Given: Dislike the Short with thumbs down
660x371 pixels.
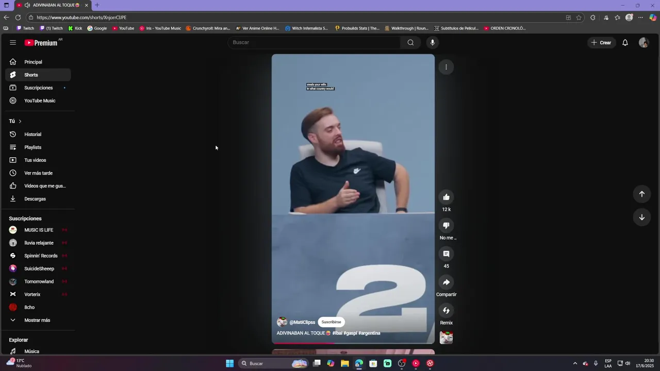Looking at the screenshot, I should [x=446, y=225].
